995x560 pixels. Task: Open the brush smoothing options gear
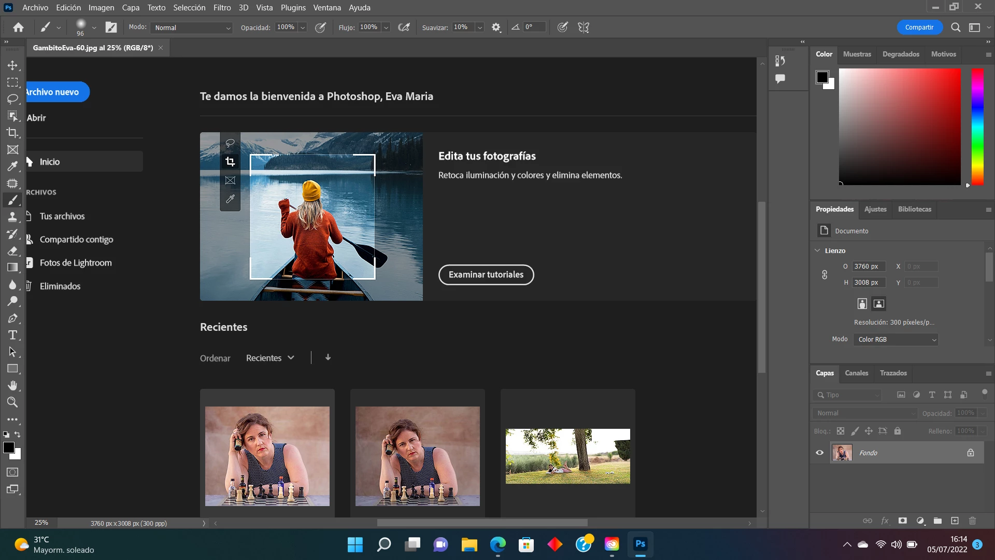click(496, 27)
